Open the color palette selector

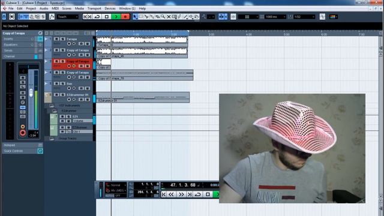tap(334, 17)
